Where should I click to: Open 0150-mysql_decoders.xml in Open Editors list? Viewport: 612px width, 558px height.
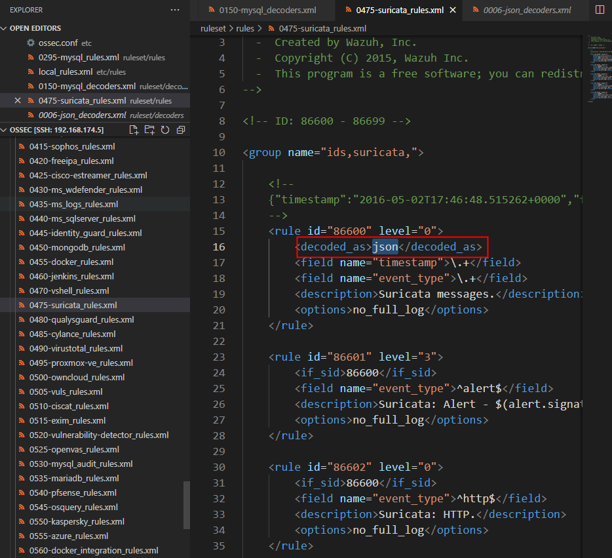pyautogui.click(x=95, y=87)
